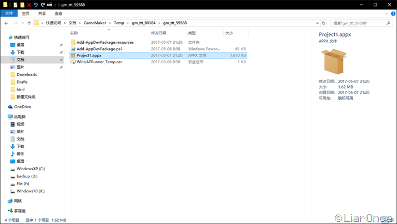This screenshot has width=397, height=224.
Task: Select 家庭组 in navigation pane
Action: pos(19,211)
